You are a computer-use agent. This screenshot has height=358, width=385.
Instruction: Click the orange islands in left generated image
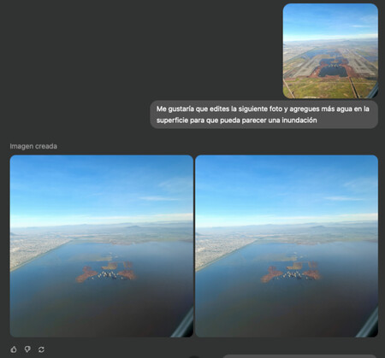coord(105,273)
